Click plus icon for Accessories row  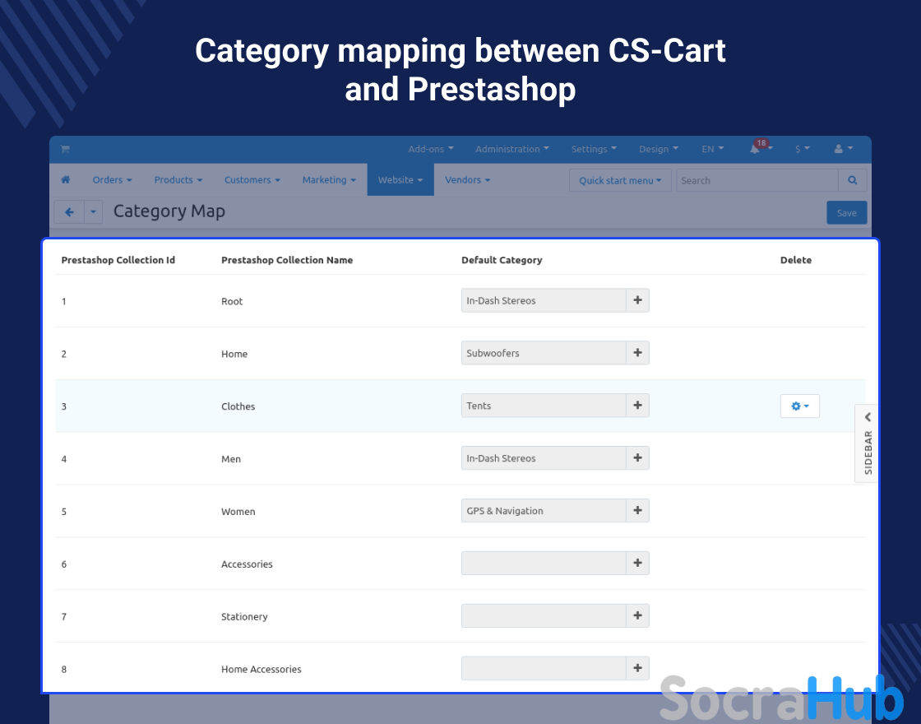click(637, 564)
